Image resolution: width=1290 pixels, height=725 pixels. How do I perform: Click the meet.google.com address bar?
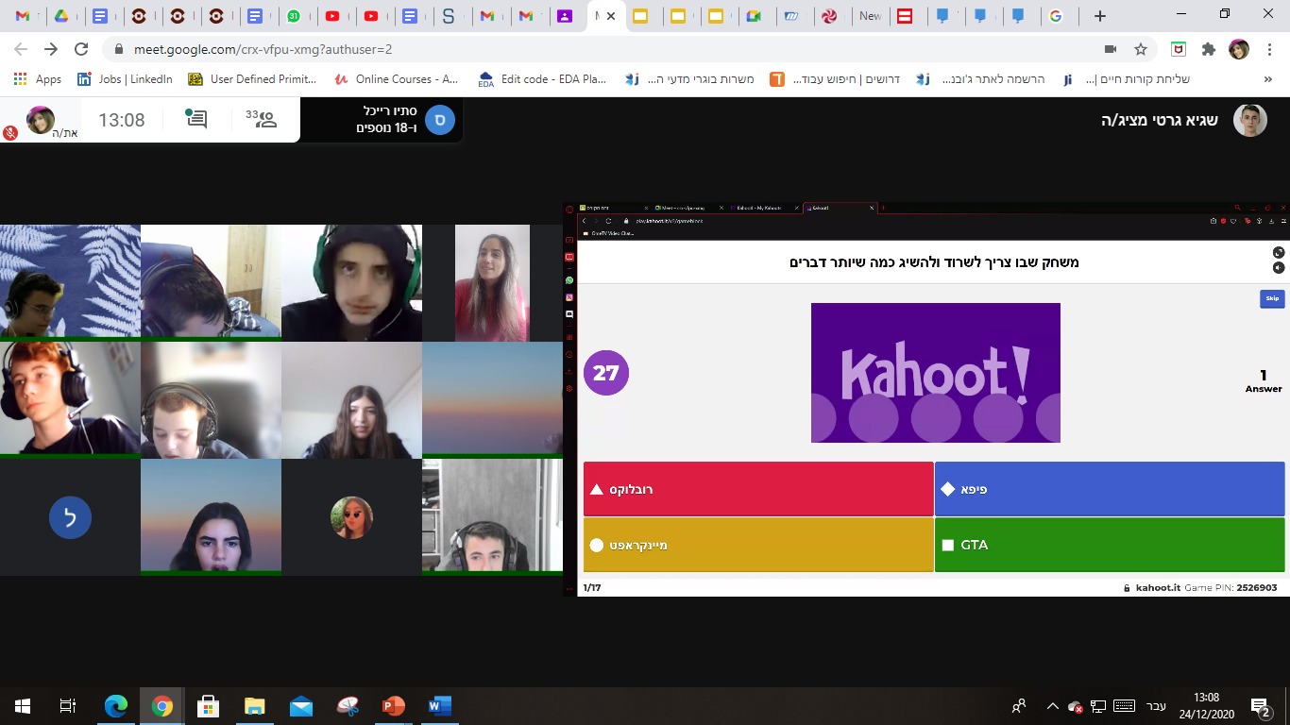(x=604, y=49)
